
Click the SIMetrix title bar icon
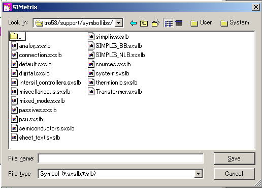click(x=7, y=7)
